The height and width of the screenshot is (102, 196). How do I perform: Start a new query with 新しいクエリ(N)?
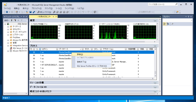(44, 12)
